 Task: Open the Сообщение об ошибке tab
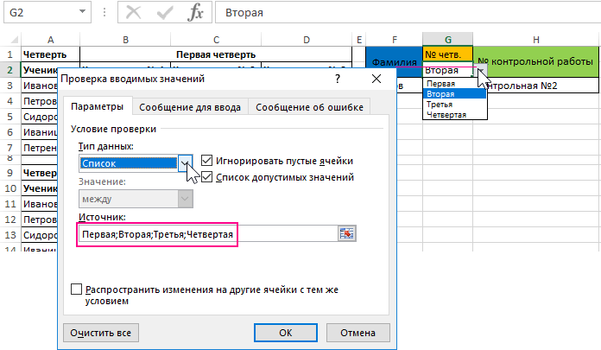point(309,107)
